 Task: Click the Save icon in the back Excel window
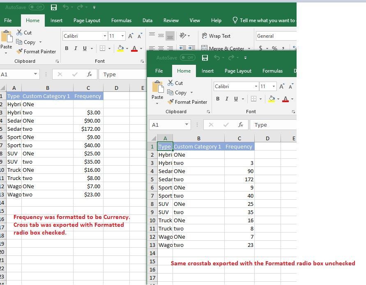(53, 7)
